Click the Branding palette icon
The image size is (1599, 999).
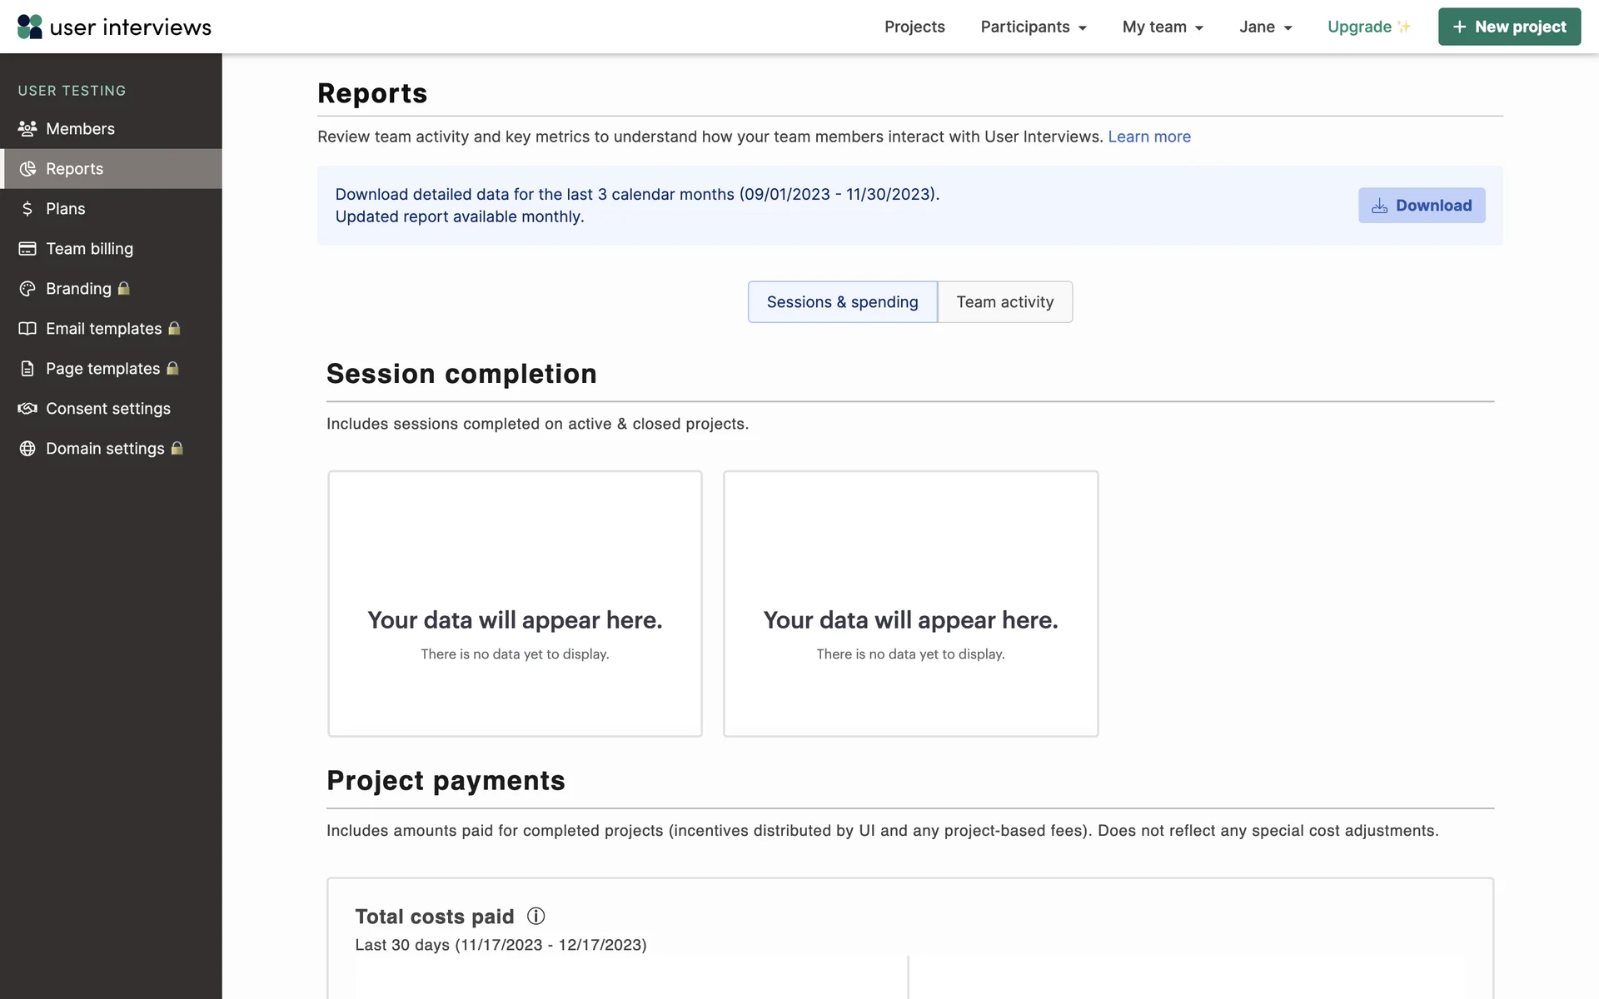coord(27,289)
